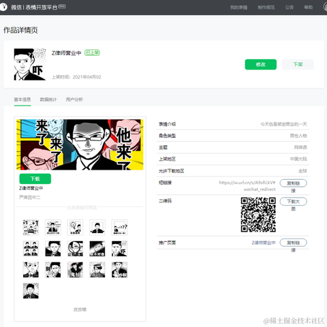Click the 表情介绍 row label
Screen dimensions: 327x327
(x=167, y=124)
